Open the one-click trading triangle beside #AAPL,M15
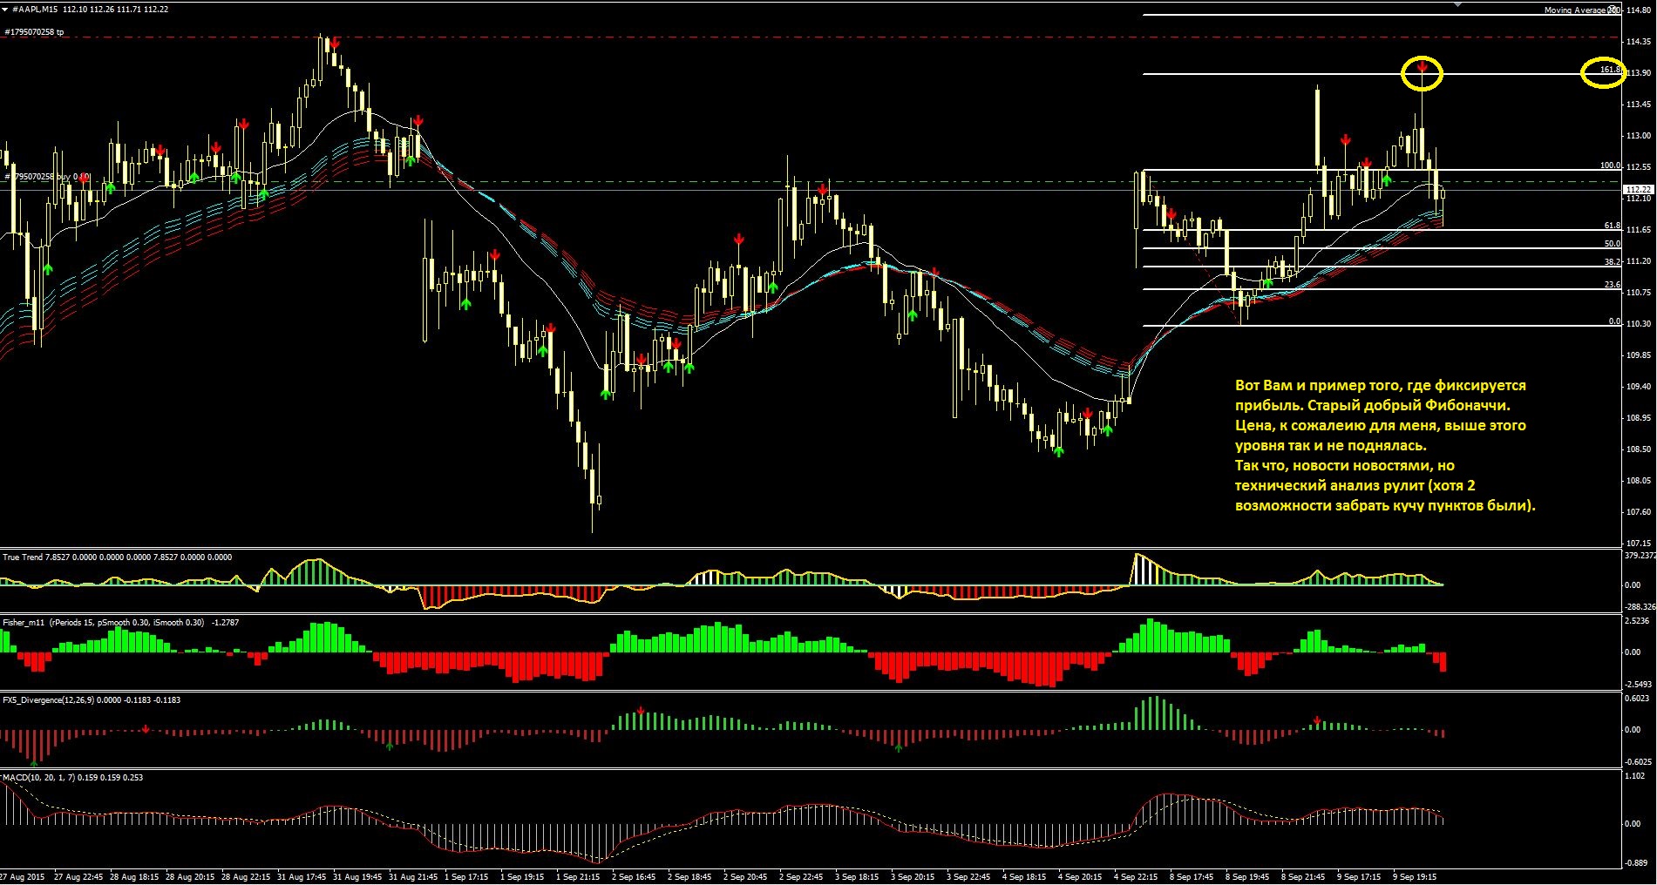This screenshot has width=1657, height=885. tap(5, 9)
